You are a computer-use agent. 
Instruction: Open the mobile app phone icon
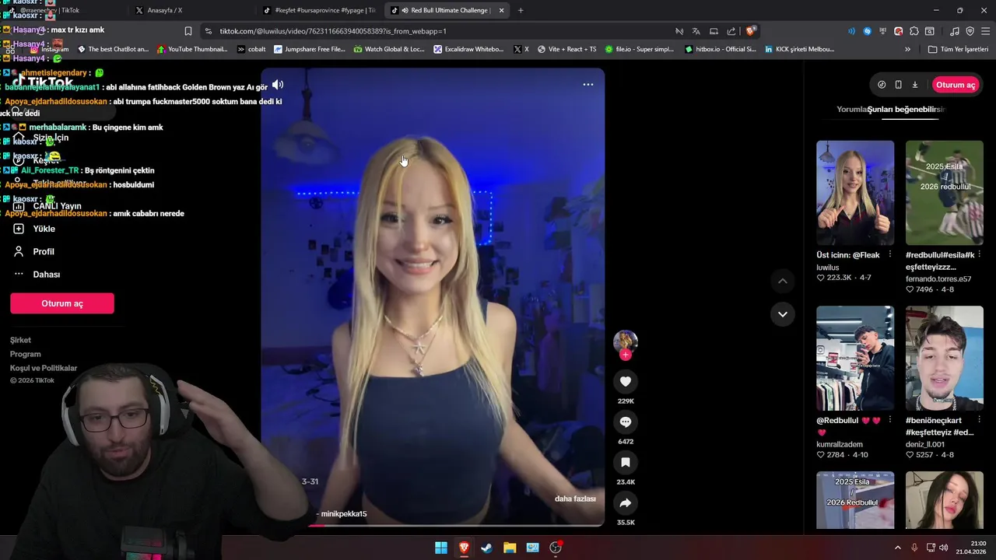tap(899, 85)
